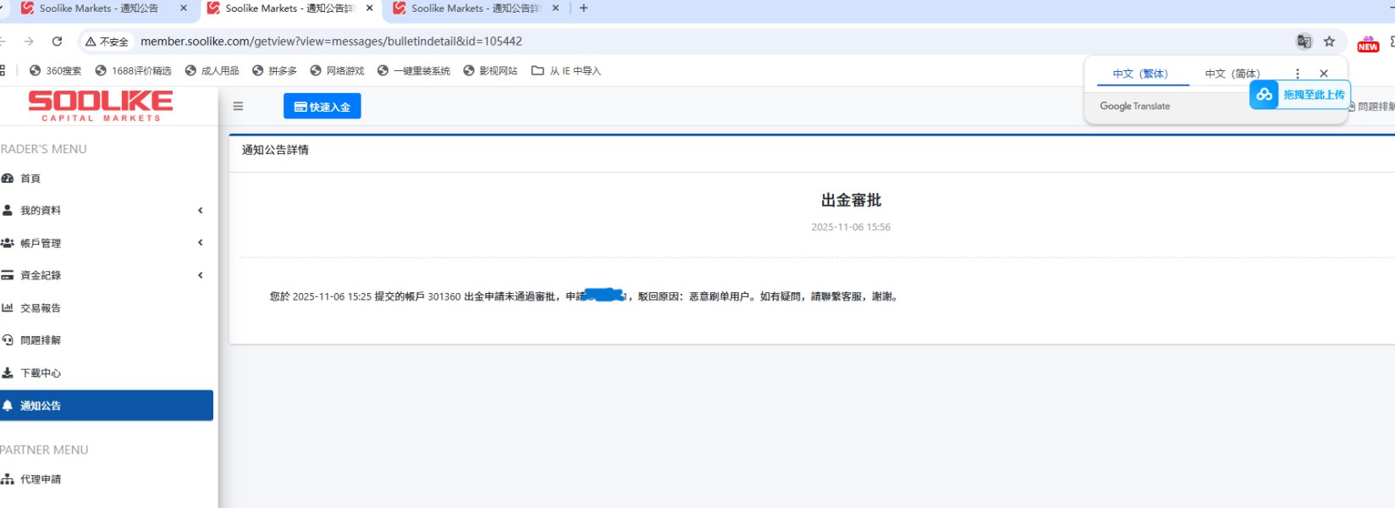Open 代理申請 in partner menu
Image resolution: width=1395 pixels, height=508 pixels.
point(41,479)
